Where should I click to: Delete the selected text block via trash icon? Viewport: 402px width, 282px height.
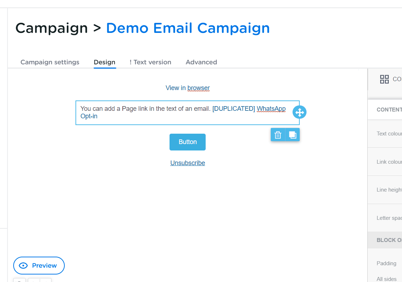tap(278, 135)
